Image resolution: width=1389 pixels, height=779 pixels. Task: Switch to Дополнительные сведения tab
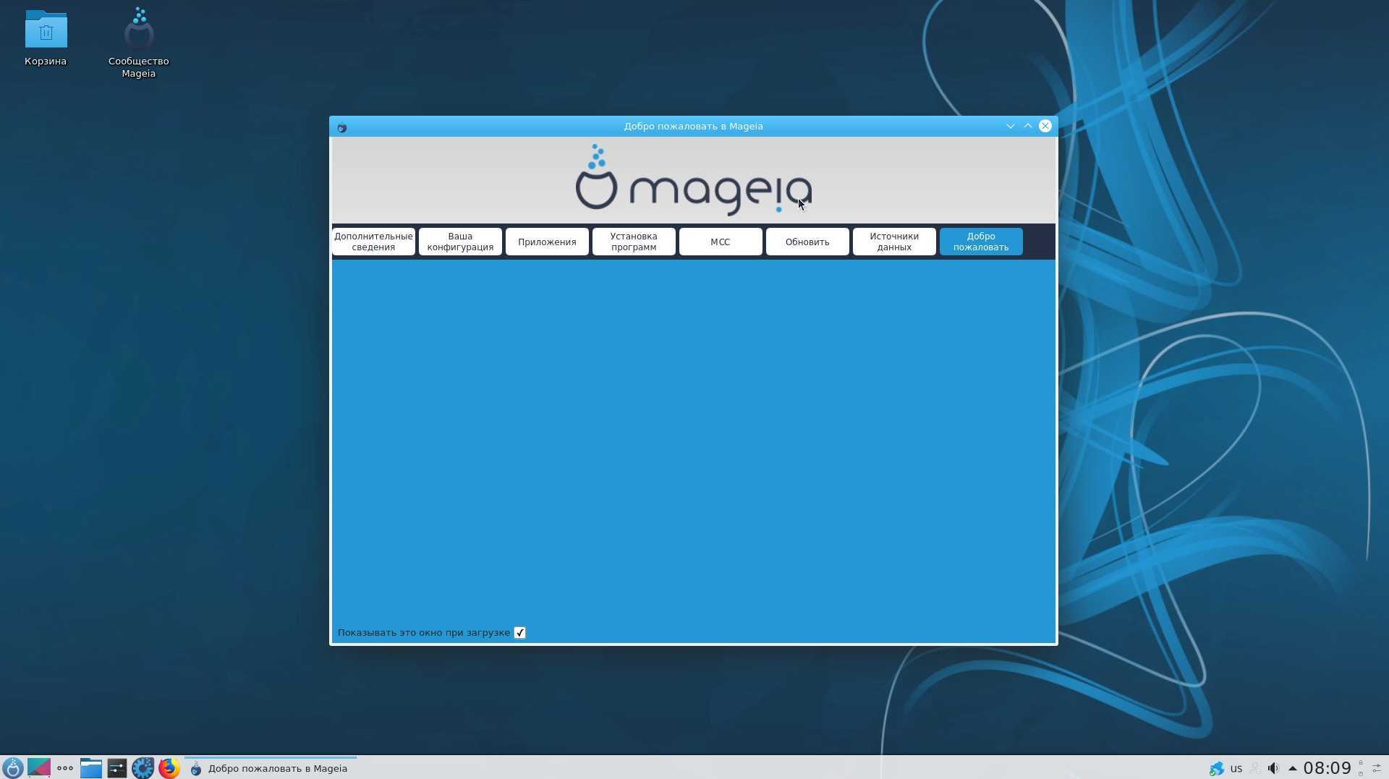click(x=373, y=242)
